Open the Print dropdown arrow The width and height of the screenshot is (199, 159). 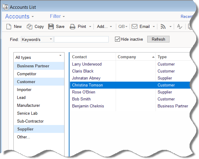coord(90,27)
